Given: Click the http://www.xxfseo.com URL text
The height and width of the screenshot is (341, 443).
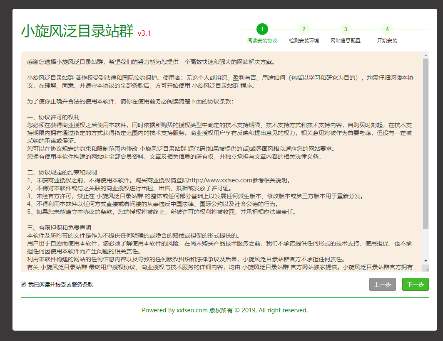Looking at the screenshot, I should [220, 180].
